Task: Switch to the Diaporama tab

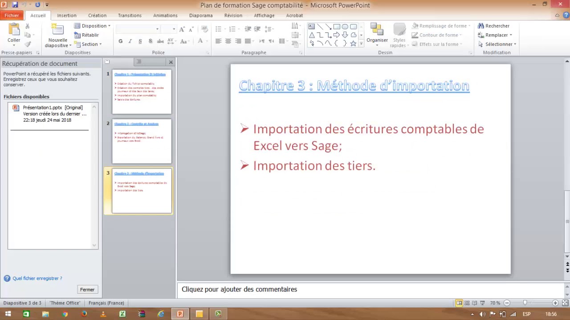Action: [201, 15]
